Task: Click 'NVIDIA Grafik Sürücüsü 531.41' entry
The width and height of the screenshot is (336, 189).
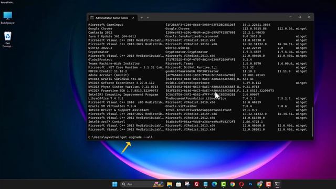Action: click(x=115, y=79)
